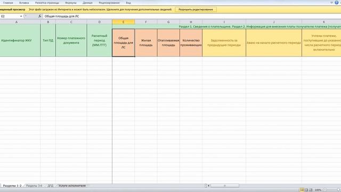This screenshot has height=192, width=341.
Task: Select column B header
Action: pyautogui.click(x=48, y=22)
